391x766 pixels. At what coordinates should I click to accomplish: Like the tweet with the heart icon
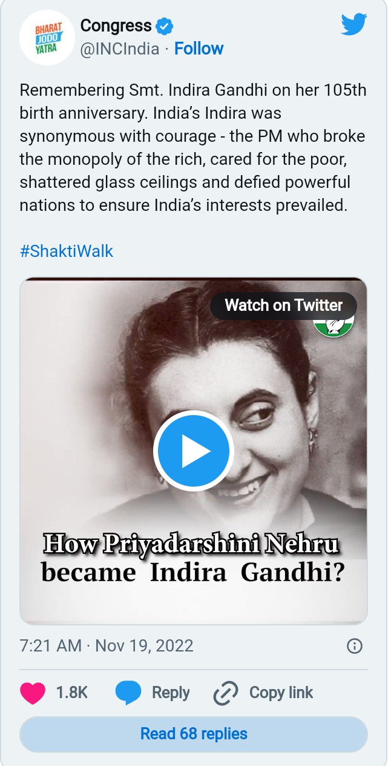(x=31, y=693)
